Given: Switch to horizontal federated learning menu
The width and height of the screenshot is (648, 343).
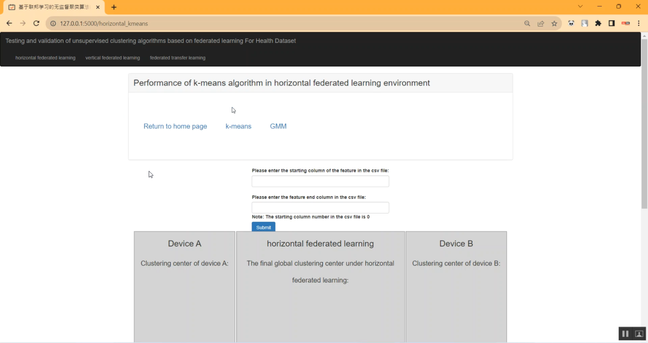Looking at the screenshot, I should (45, 57).
